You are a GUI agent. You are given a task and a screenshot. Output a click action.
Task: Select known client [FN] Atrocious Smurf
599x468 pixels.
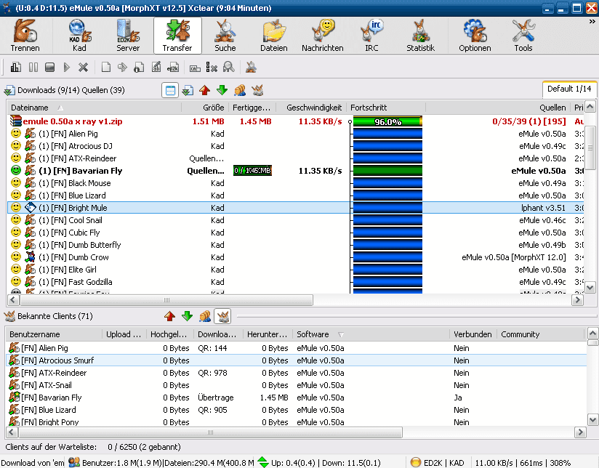point(297,360)
